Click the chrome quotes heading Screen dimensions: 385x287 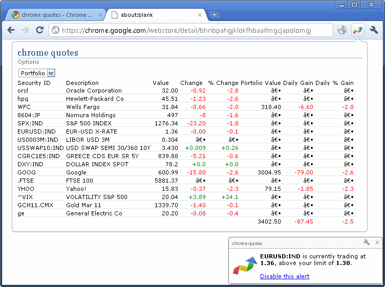48,53
